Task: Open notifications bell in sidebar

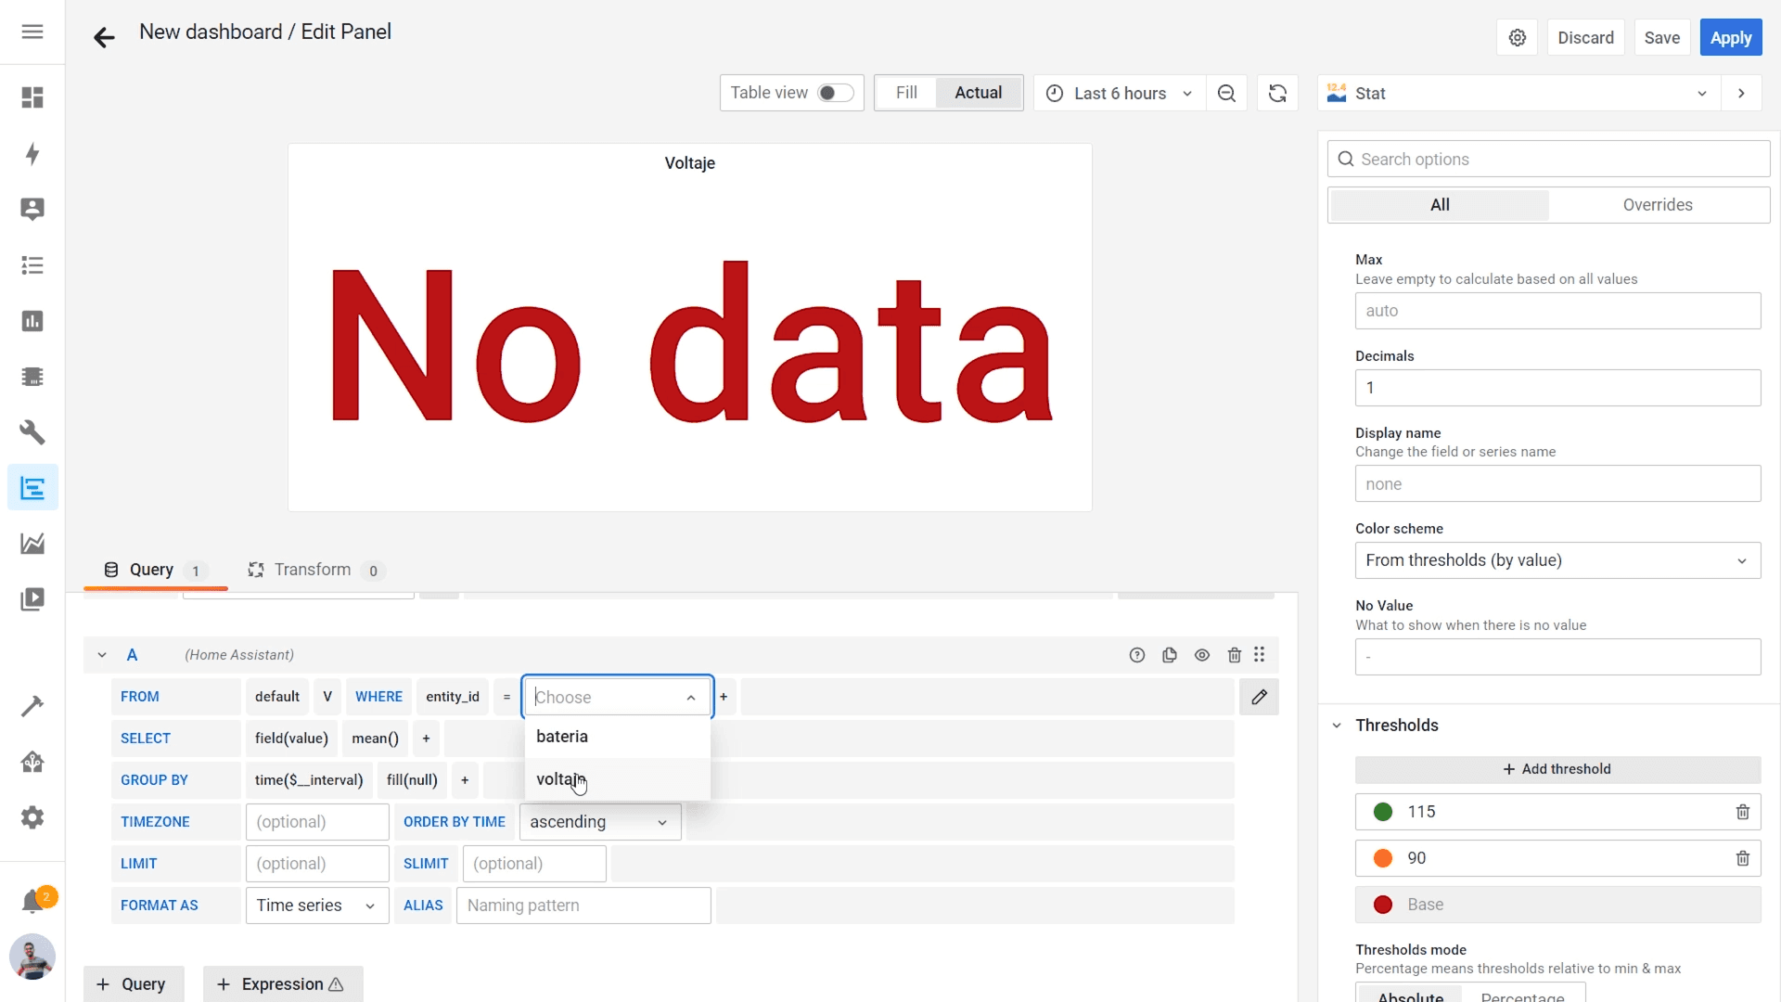Action: pyautogui.click(x=32, y=901)
